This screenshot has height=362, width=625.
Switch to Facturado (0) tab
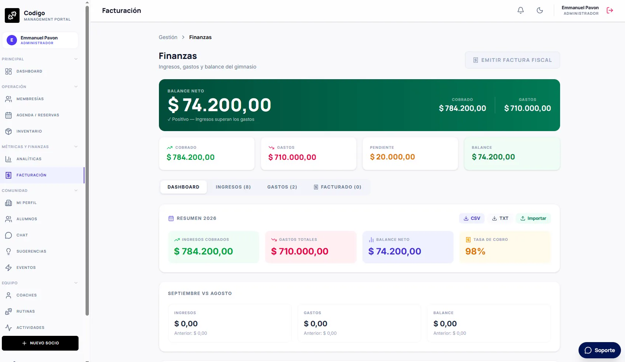point(337,187)
